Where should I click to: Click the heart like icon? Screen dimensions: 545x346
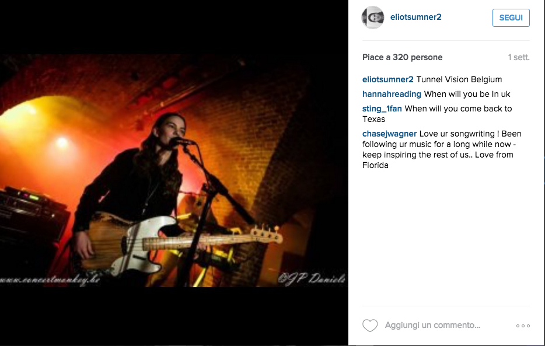(x=370, y=326)
